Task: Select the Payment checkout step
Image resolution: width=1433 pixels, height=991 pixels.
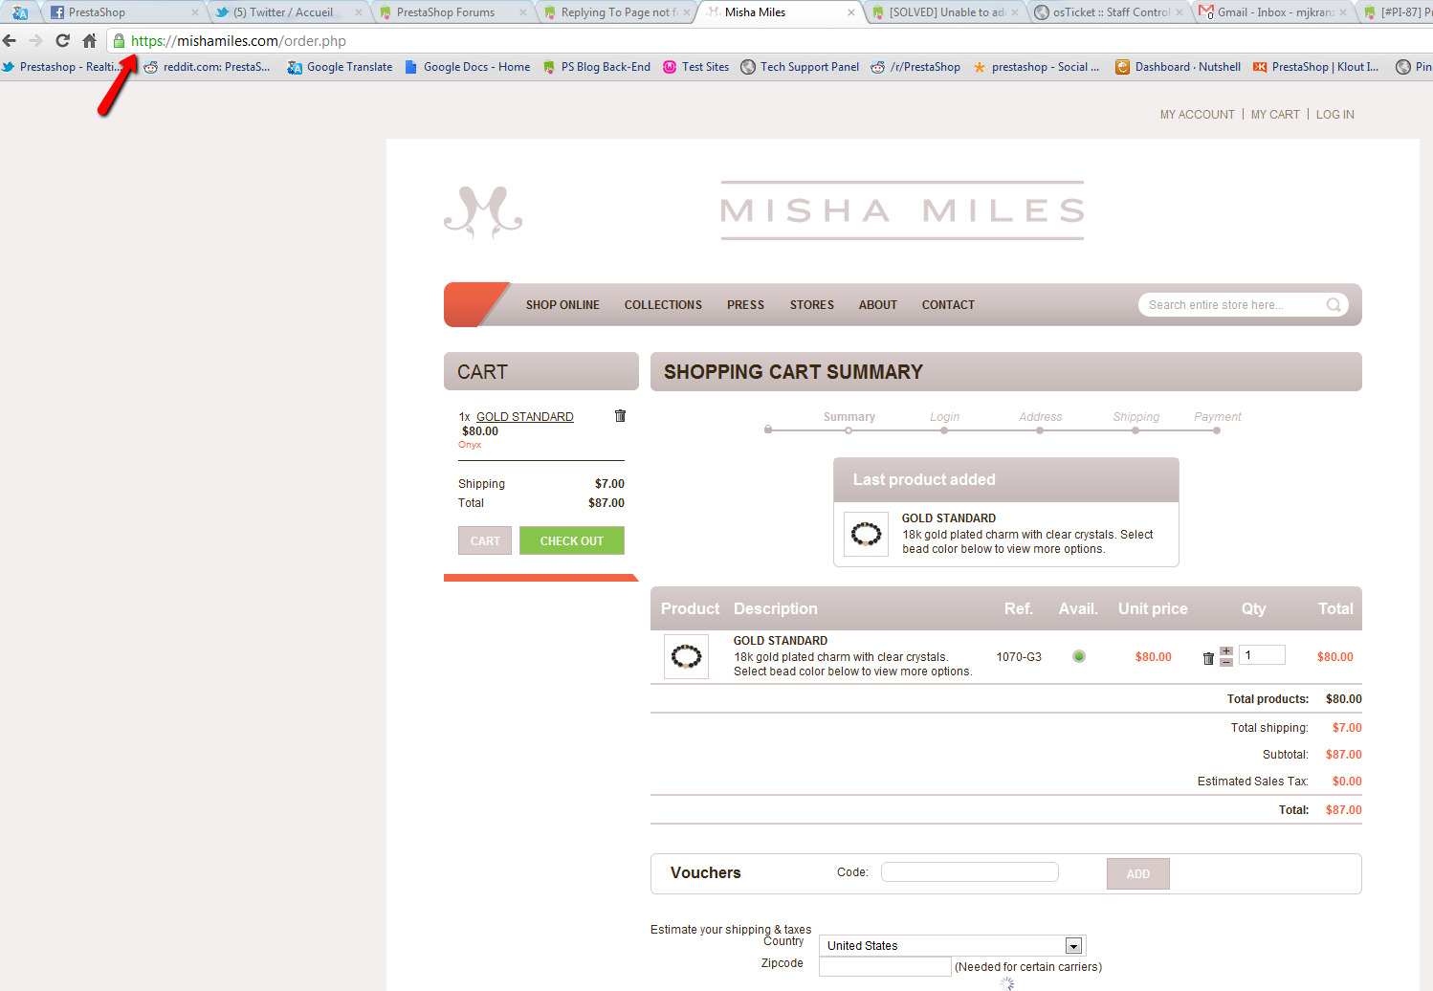Action: tap(1217, 417)
